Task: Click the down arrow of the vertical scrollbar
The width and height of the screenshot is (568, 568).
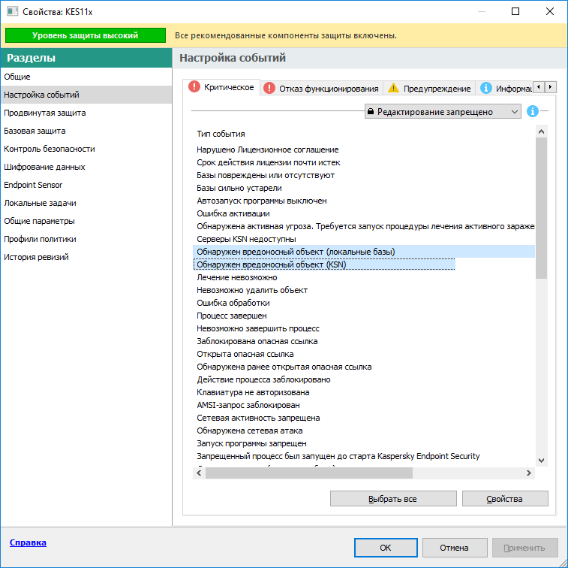Action: [x=541, y=461]
